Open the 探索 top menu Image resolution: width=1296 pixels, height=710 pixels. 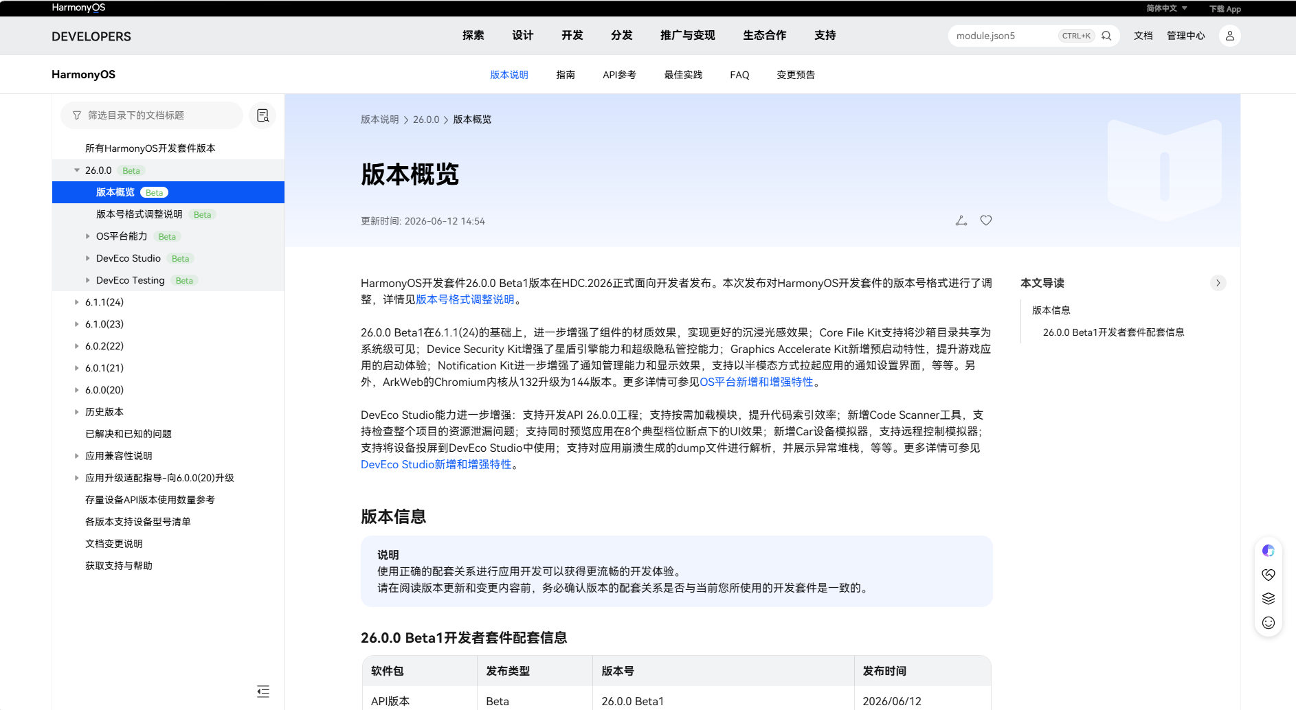pos(473,36)
